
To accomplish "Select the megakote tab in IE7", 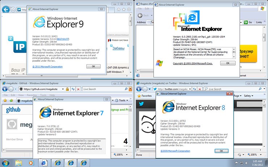I will coord(25,101).
